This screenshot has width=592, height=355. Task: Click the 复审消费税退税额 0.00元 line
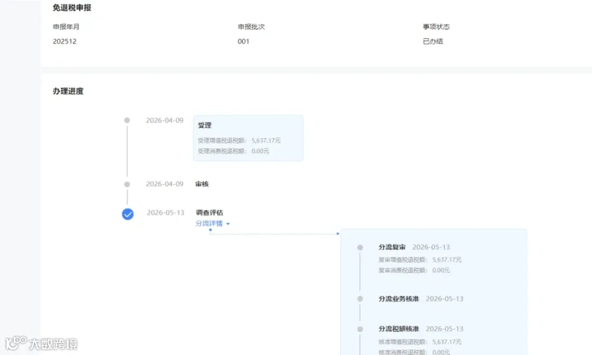(414, 270)
